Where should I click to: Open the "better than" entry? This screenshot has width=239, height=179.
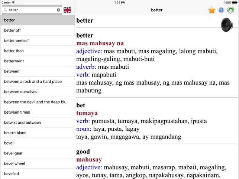tap(14, 51)
